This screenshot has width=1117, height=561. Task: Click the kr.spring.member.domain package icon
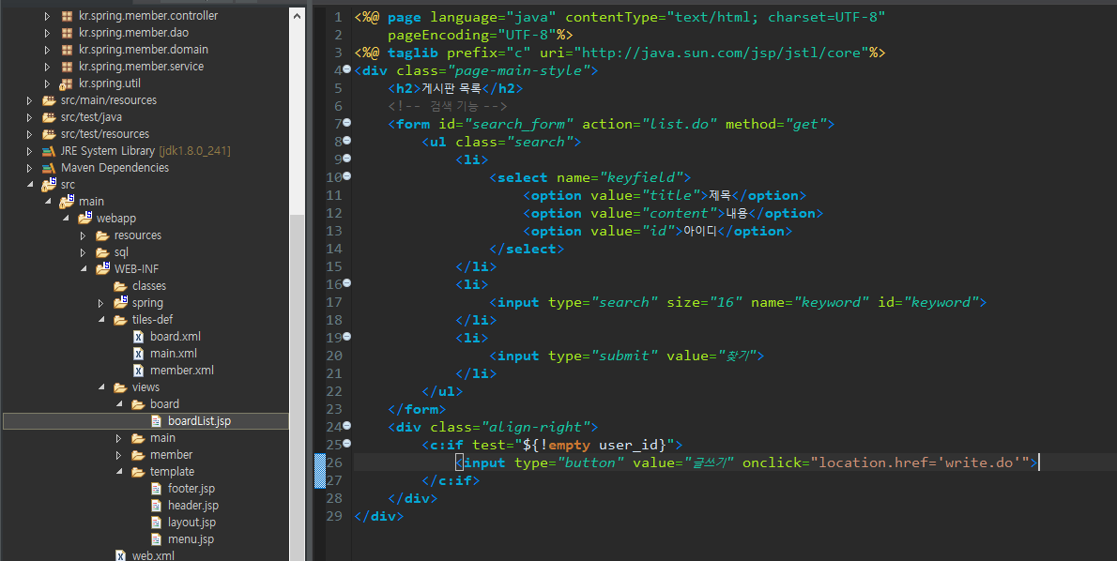67,50
